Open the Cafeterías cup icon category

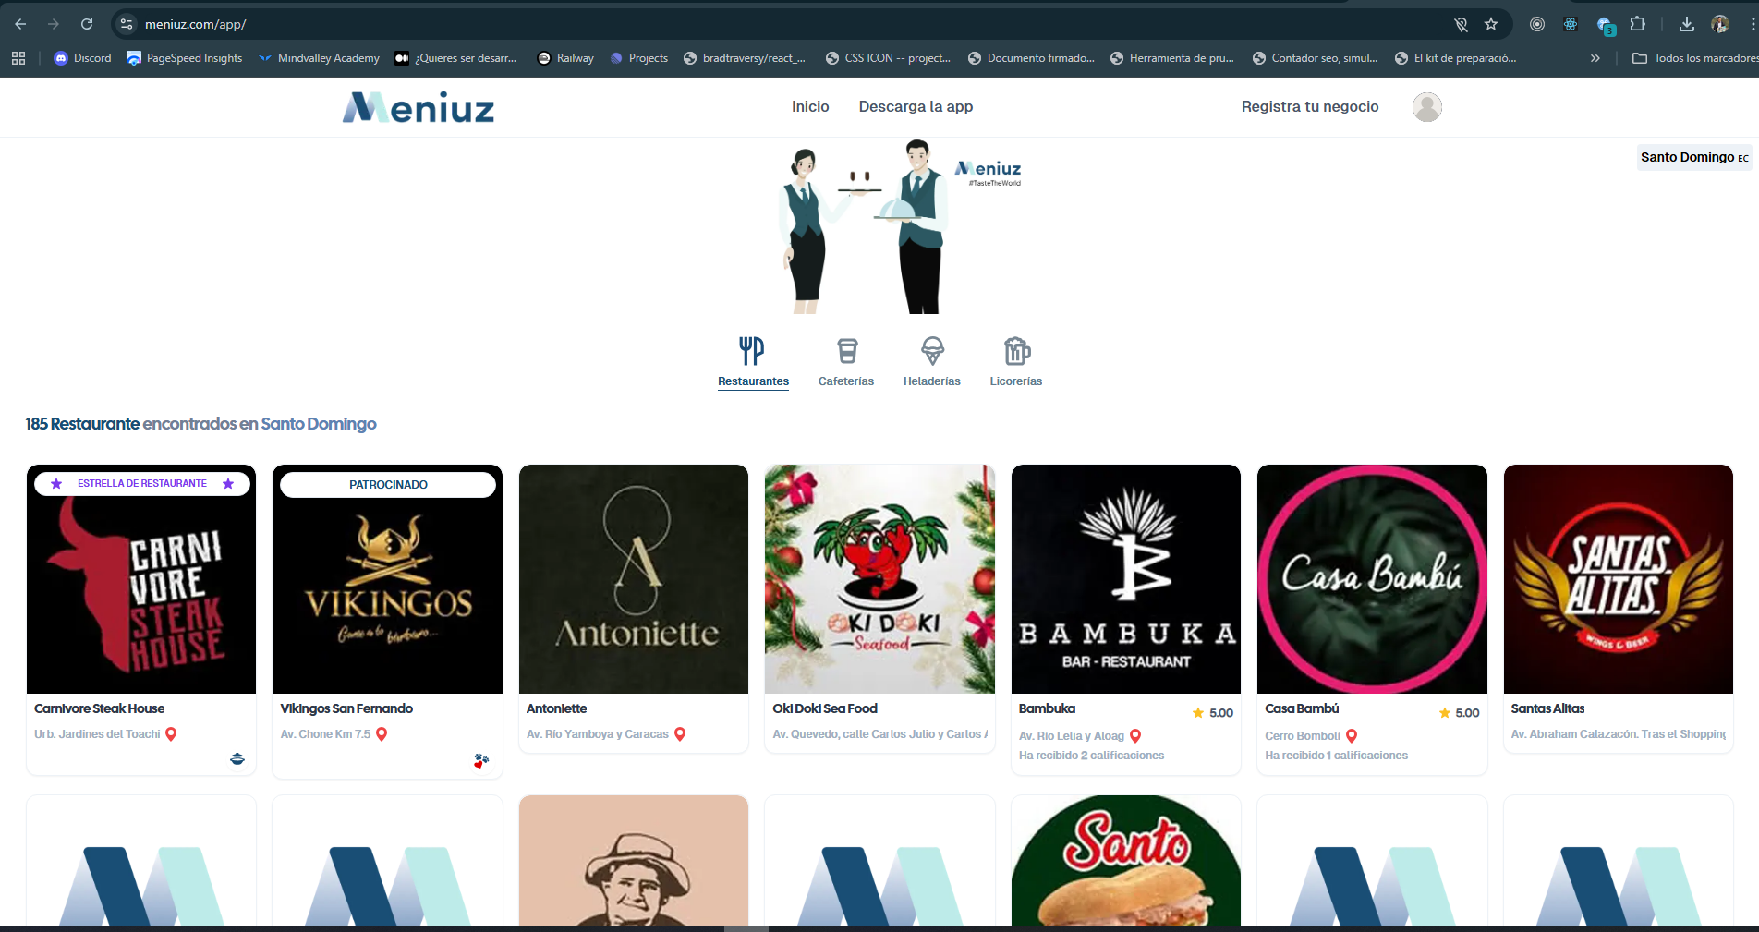point(845,360)
